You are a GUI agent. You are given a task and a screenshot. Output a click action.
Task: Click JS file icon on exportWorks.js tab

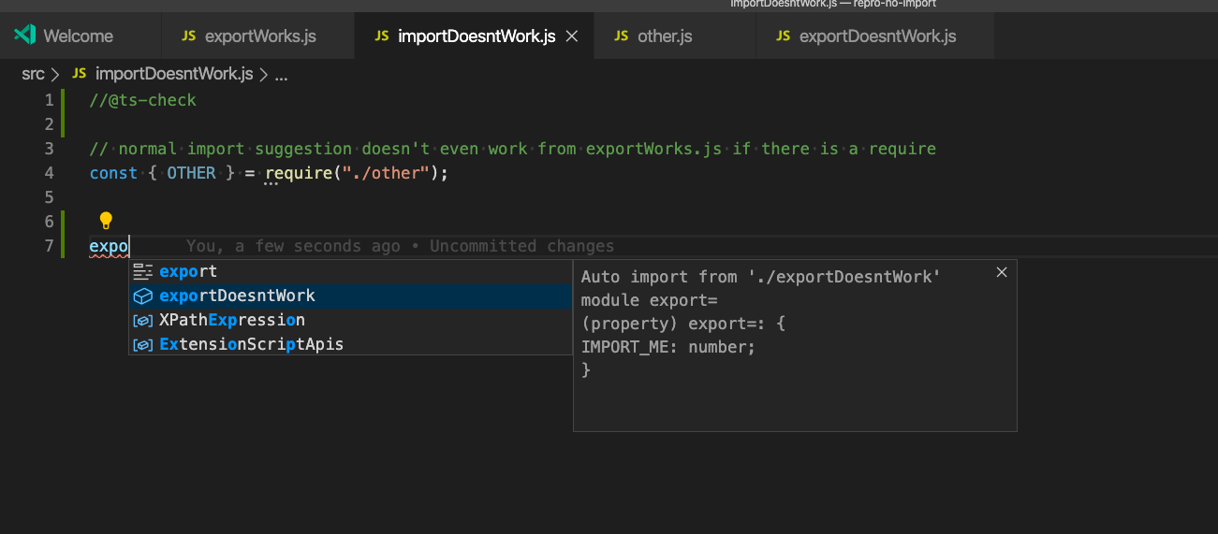click(x=188, y=36)
